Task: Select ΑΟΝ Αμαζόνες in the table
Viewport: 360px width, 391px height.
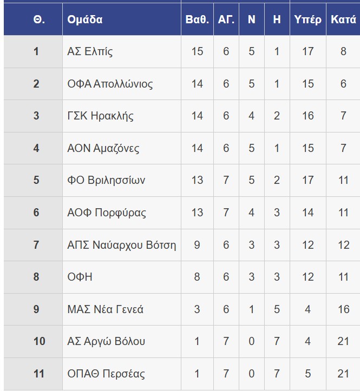Action: 103,148
